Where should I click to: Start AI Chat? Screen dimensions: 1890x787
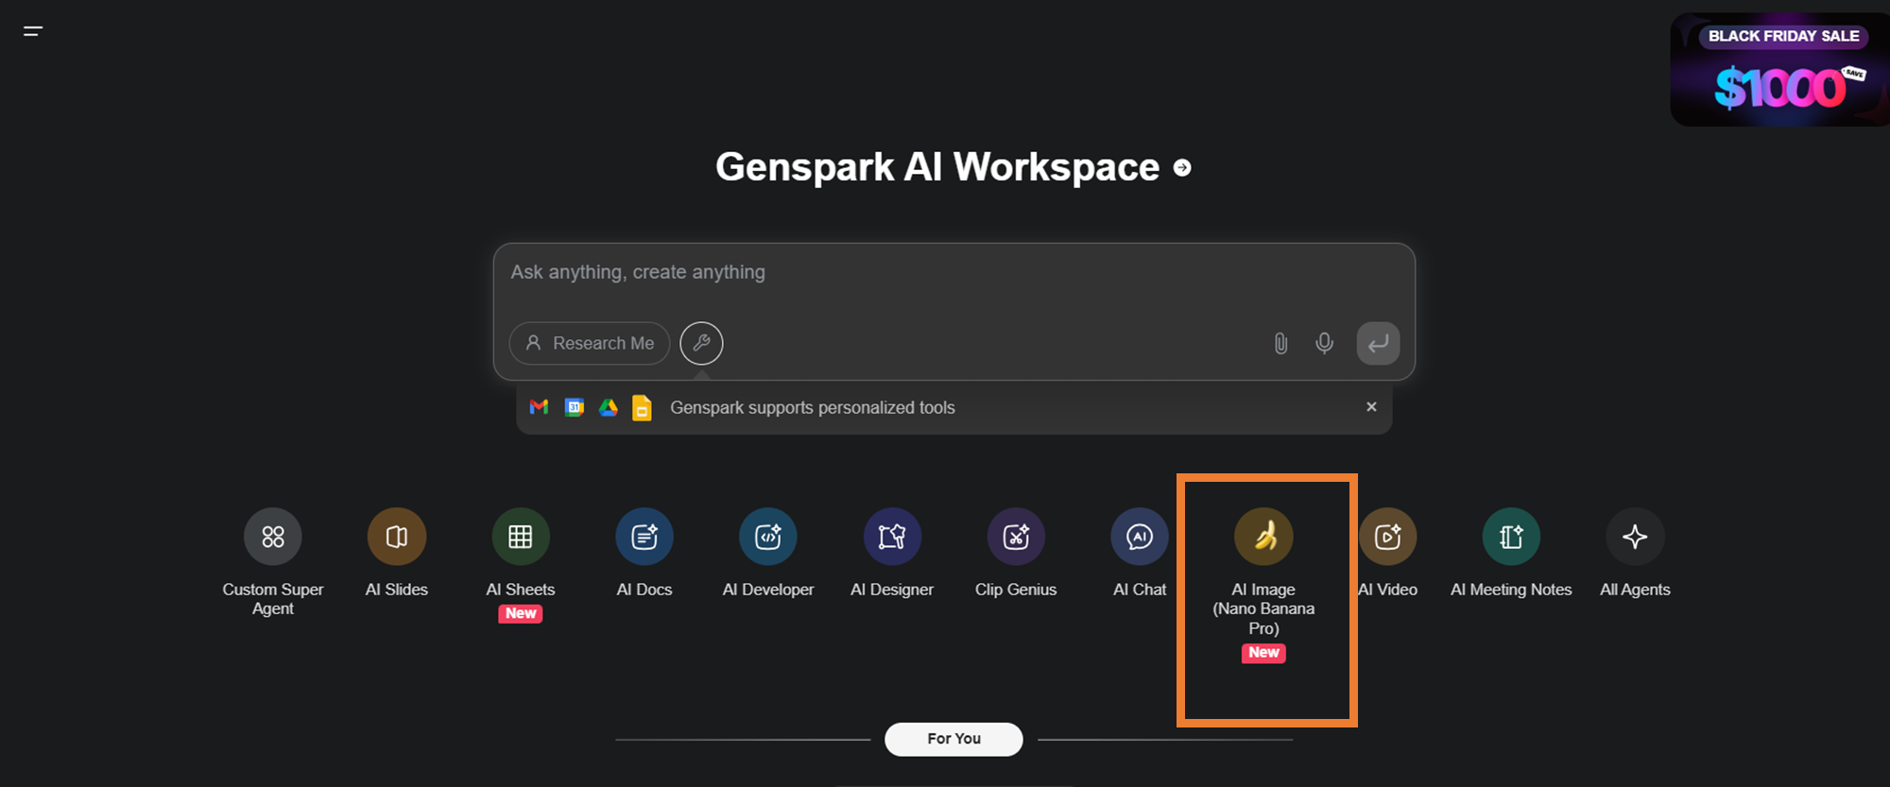click(x=1140, y=537)
